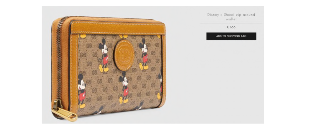This screenshot has height=134, width=314.
Task: Click the partial Mickey at wallet's right edge
Action: [x=160, y=84]
